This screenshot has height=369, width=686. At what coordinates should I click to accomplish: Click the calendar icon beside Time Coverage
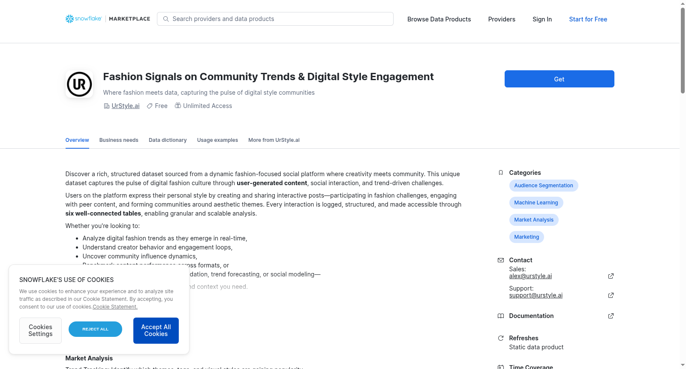click(x=501, y=367)
